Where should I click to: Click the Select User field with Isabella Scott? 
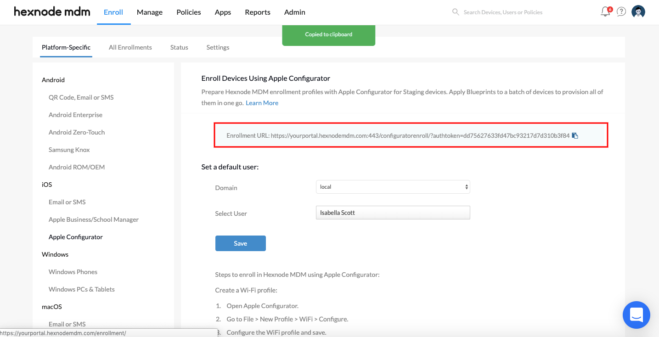[x=393, y=213]
